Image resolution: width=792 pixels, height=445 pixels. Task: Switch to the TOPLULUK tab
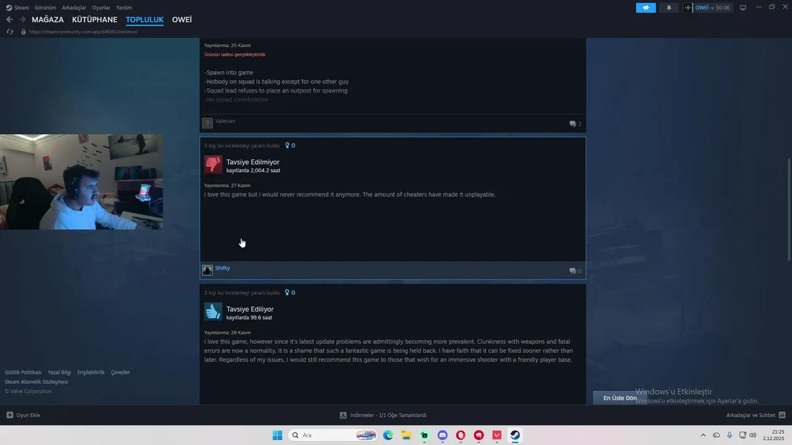coord(145,20)
